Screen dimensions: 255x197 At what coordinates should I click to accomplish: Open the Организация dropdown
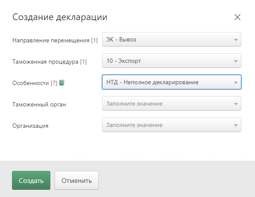click(x=172, y=125)
